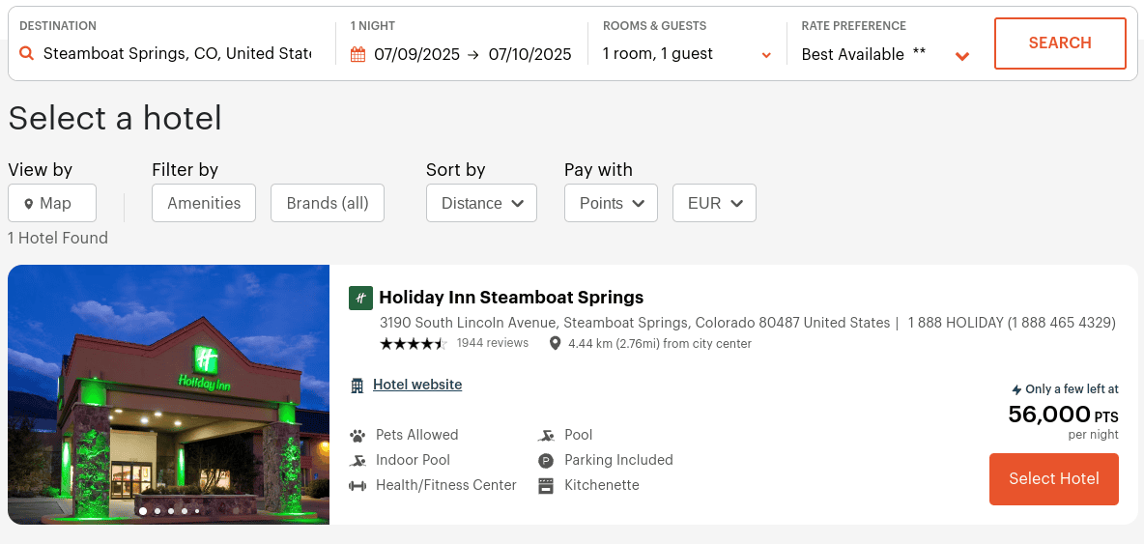Switch to Map view
Screen dimensions: 1144x544
pyautogui.click(x=52, y=203)
